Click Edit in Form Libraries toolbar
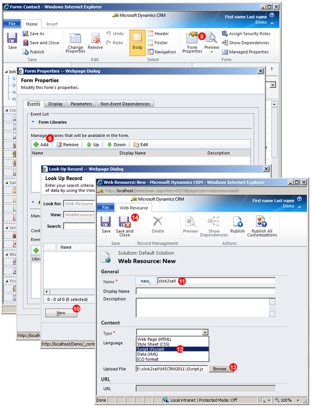This screenshot has width=313, height=407. pos(141,145)
